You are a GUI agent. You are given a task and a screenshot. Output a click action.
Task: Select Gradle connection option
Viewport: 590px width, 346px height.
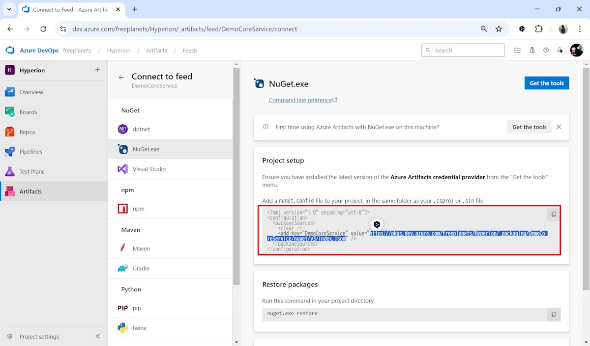pyautogui.click(x=170, y=268)
